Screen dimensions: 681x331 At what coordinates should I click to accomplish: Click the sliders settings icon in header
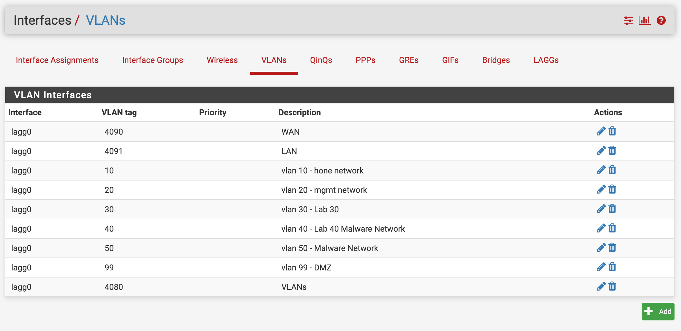pos(628,20)
